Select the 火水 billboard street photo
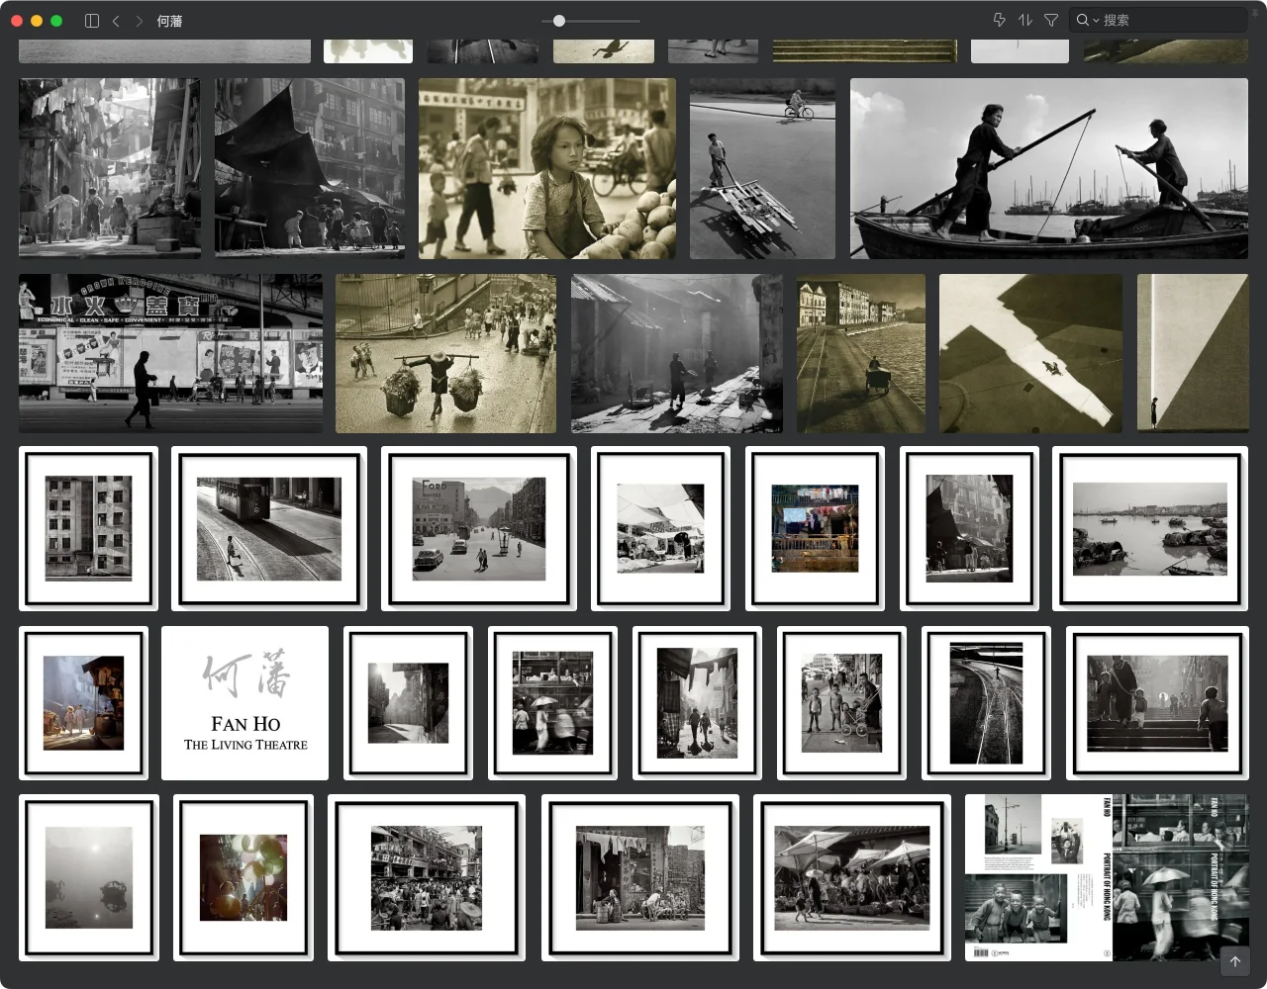 click(170, 353)
